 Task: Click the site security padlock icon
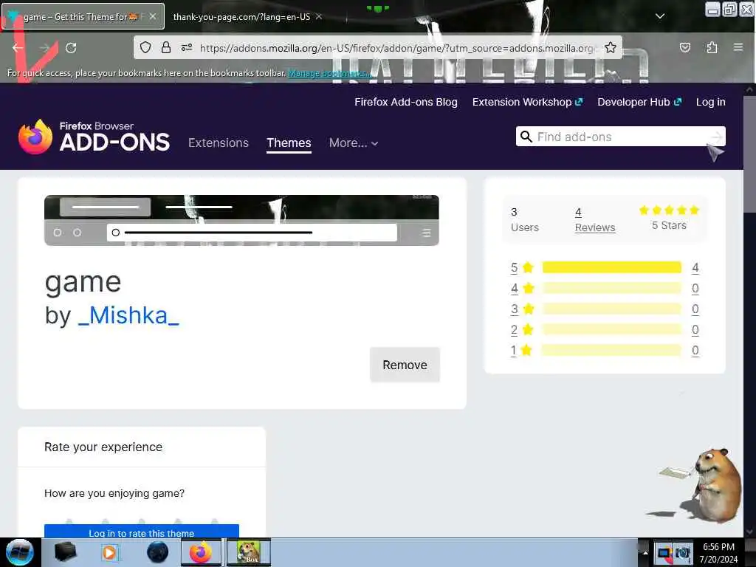166,47
